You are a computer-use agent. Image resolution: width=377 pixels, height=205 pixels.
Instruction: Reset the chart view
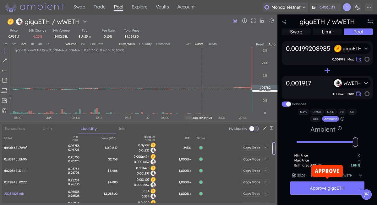[x=260, y=44]
